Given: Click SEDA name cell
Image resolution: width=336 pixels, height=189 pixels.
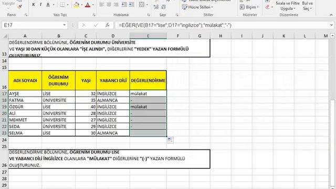Looking at the screenshot, I should pyautogui.click(x=25, y=127).
